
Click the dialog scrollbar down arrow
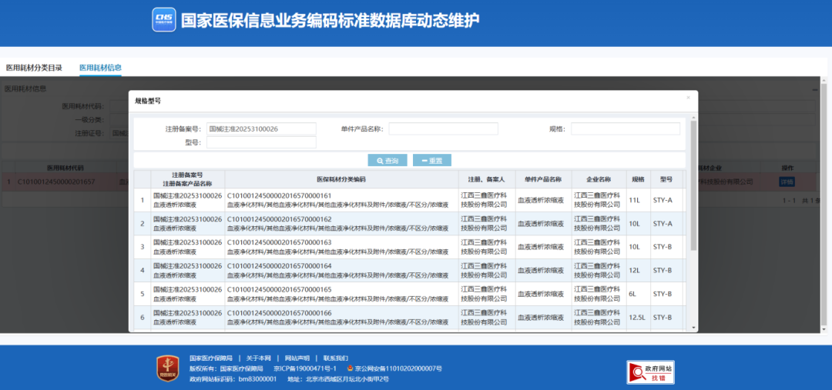tap(693, 328)
